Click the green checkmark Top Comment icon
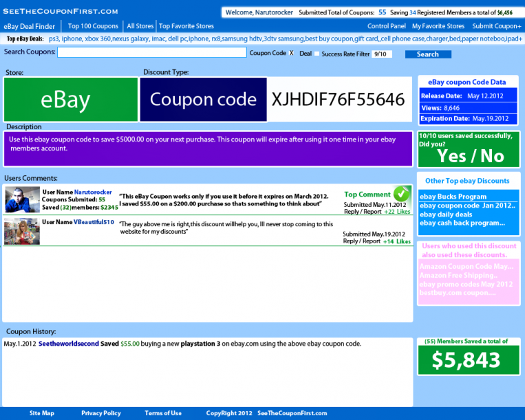The image size is (525, 420). (x=401, y=193)
